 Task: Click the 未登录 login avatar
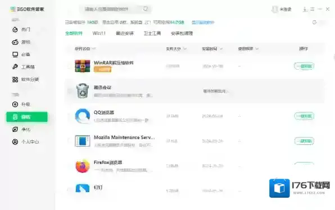click(x=274, y=9)
